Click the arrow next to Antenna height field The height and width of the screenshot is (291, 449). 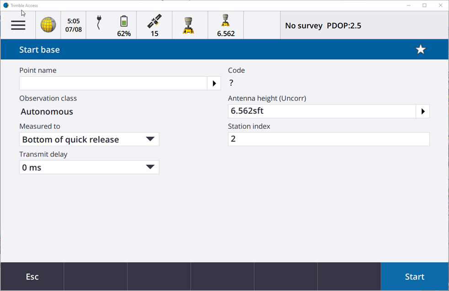pos(422,111)
